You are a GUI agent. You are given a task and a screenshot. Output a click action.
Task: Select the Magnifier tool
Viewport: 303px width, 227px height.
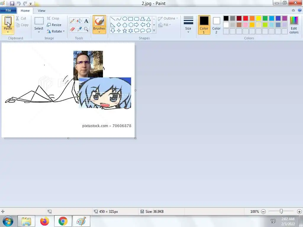pyautogui.click(x=86, y=29)
